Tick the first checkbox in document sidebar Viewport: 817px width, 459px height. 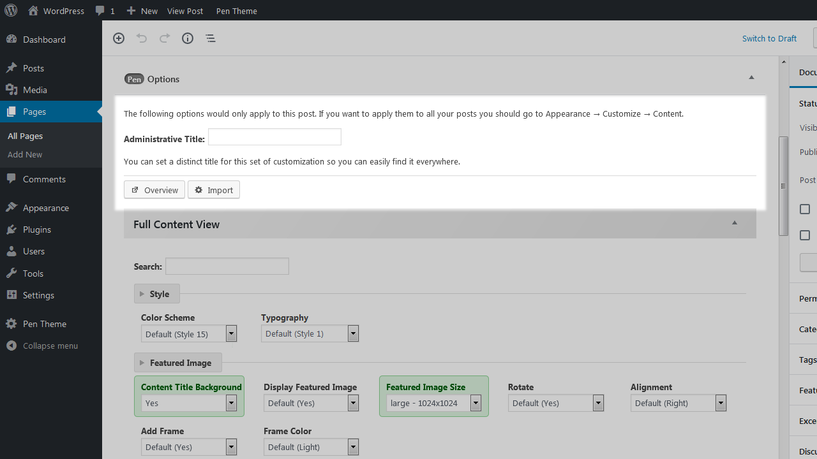pos(805,209)
